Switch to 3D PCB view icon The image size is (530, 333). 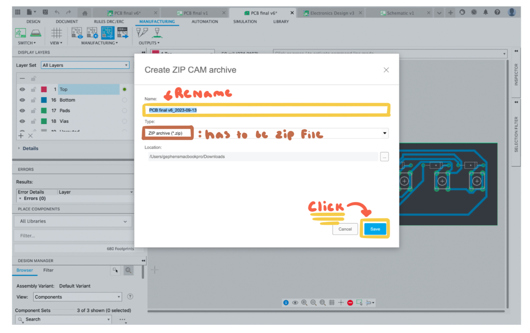[x=35, y=33]
